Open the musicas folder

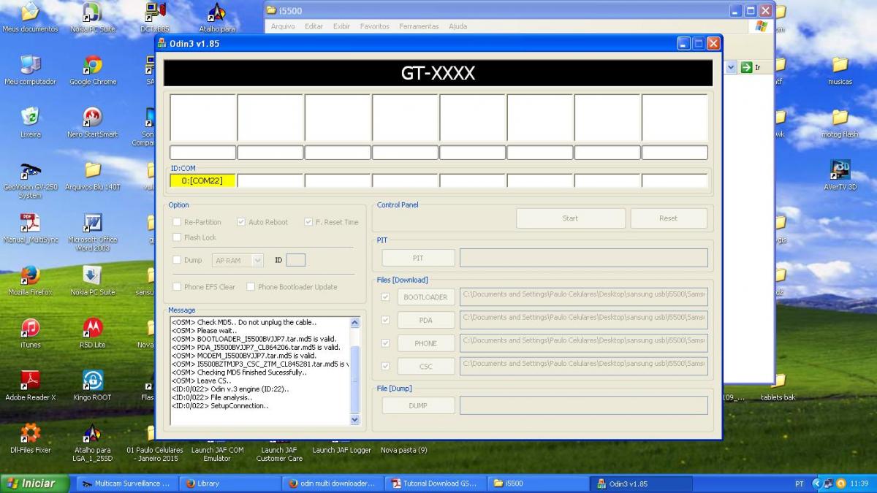[840, 70]
